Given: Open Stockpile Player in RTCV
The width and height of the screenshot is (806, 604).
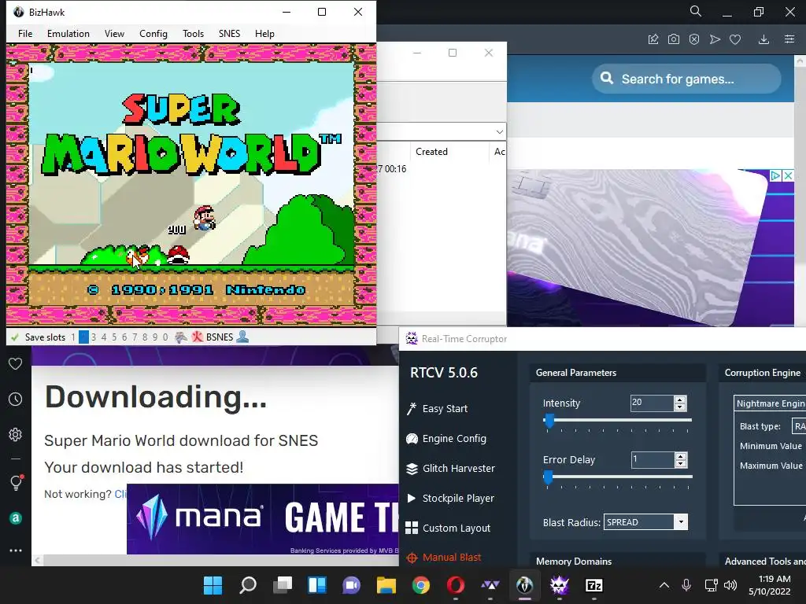Looking at the screenshot, I should (450, 498).
